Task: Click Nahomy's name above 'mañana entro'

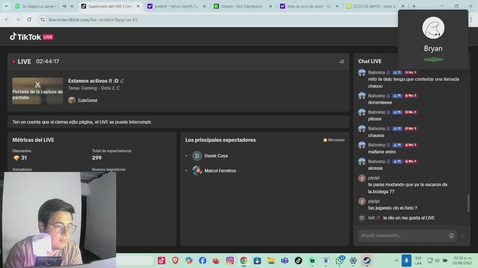Action: [x=376, y=145]
